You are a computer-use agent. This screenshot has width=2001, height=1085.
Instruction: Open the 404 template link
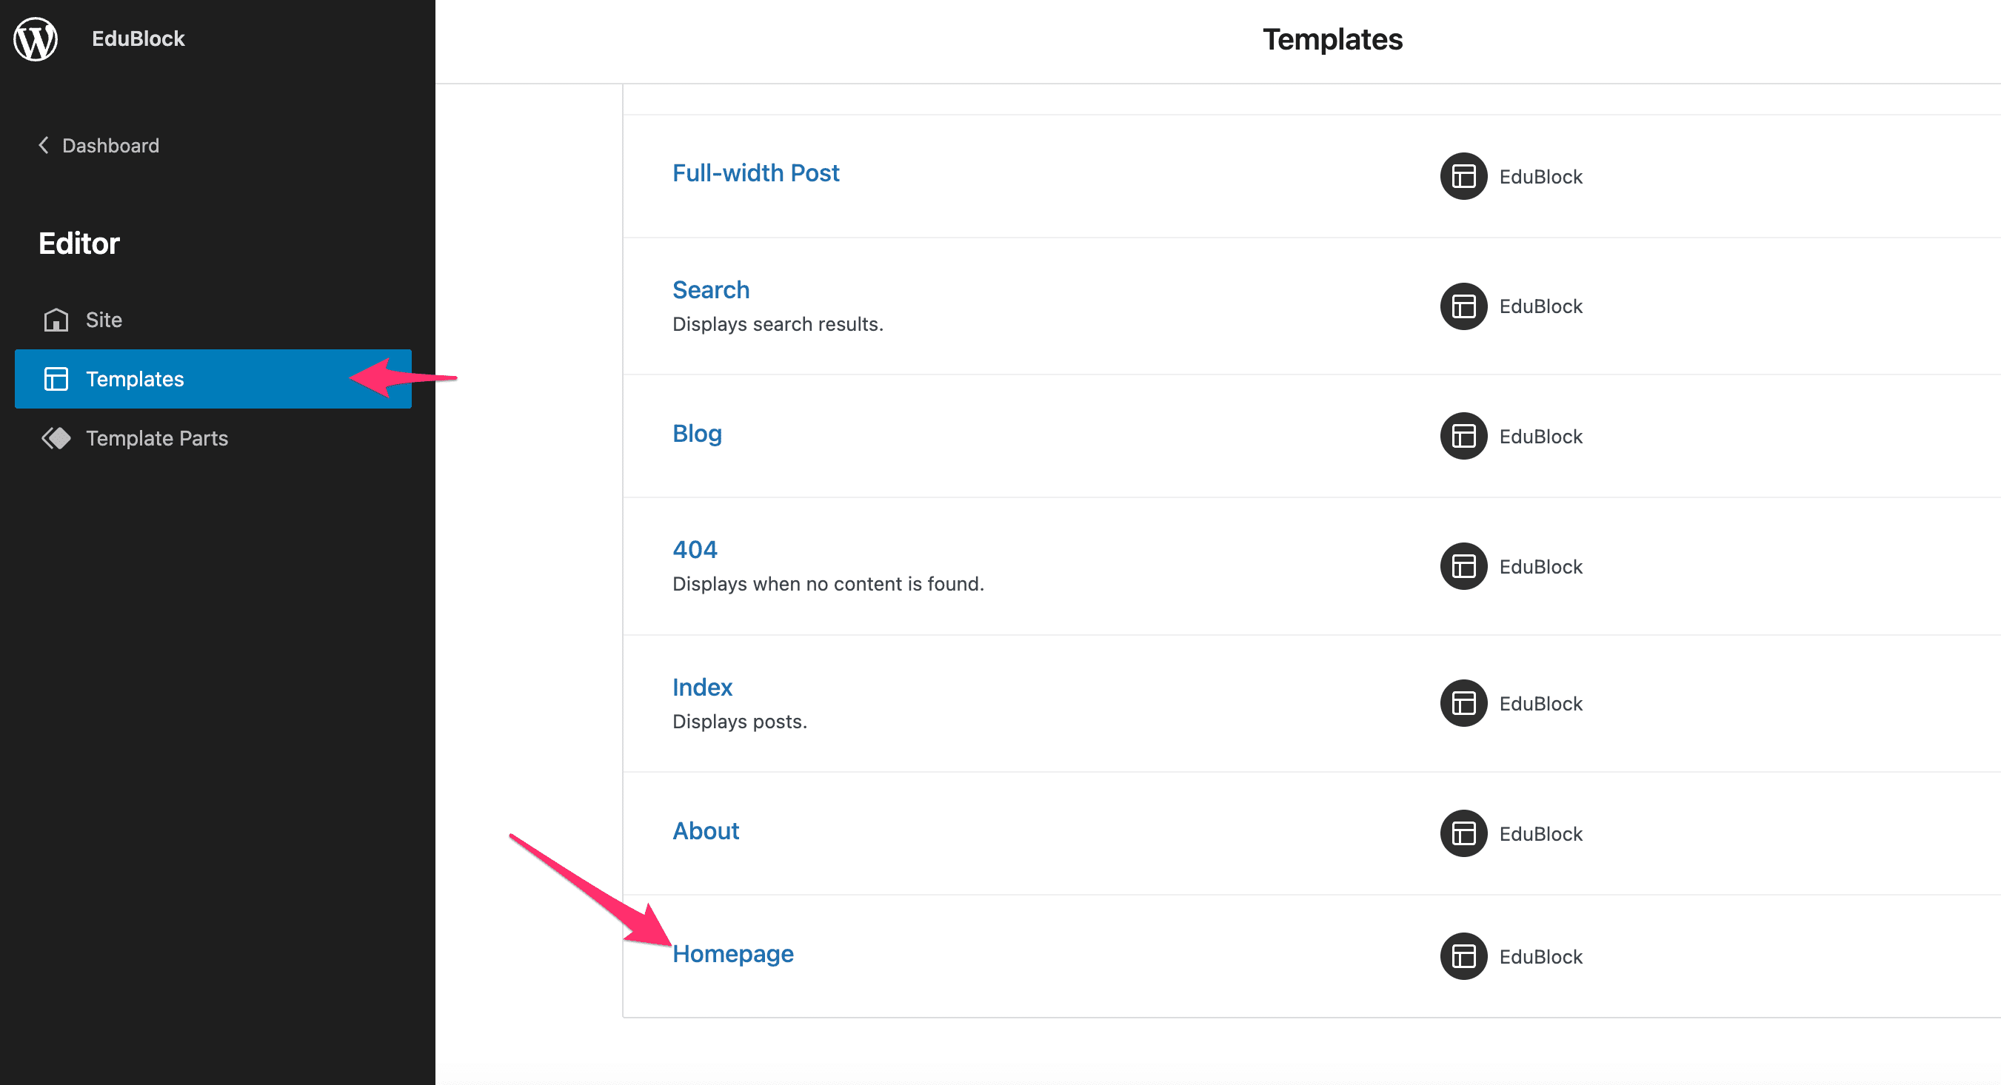pyautogui.click(x=695, y=549)
